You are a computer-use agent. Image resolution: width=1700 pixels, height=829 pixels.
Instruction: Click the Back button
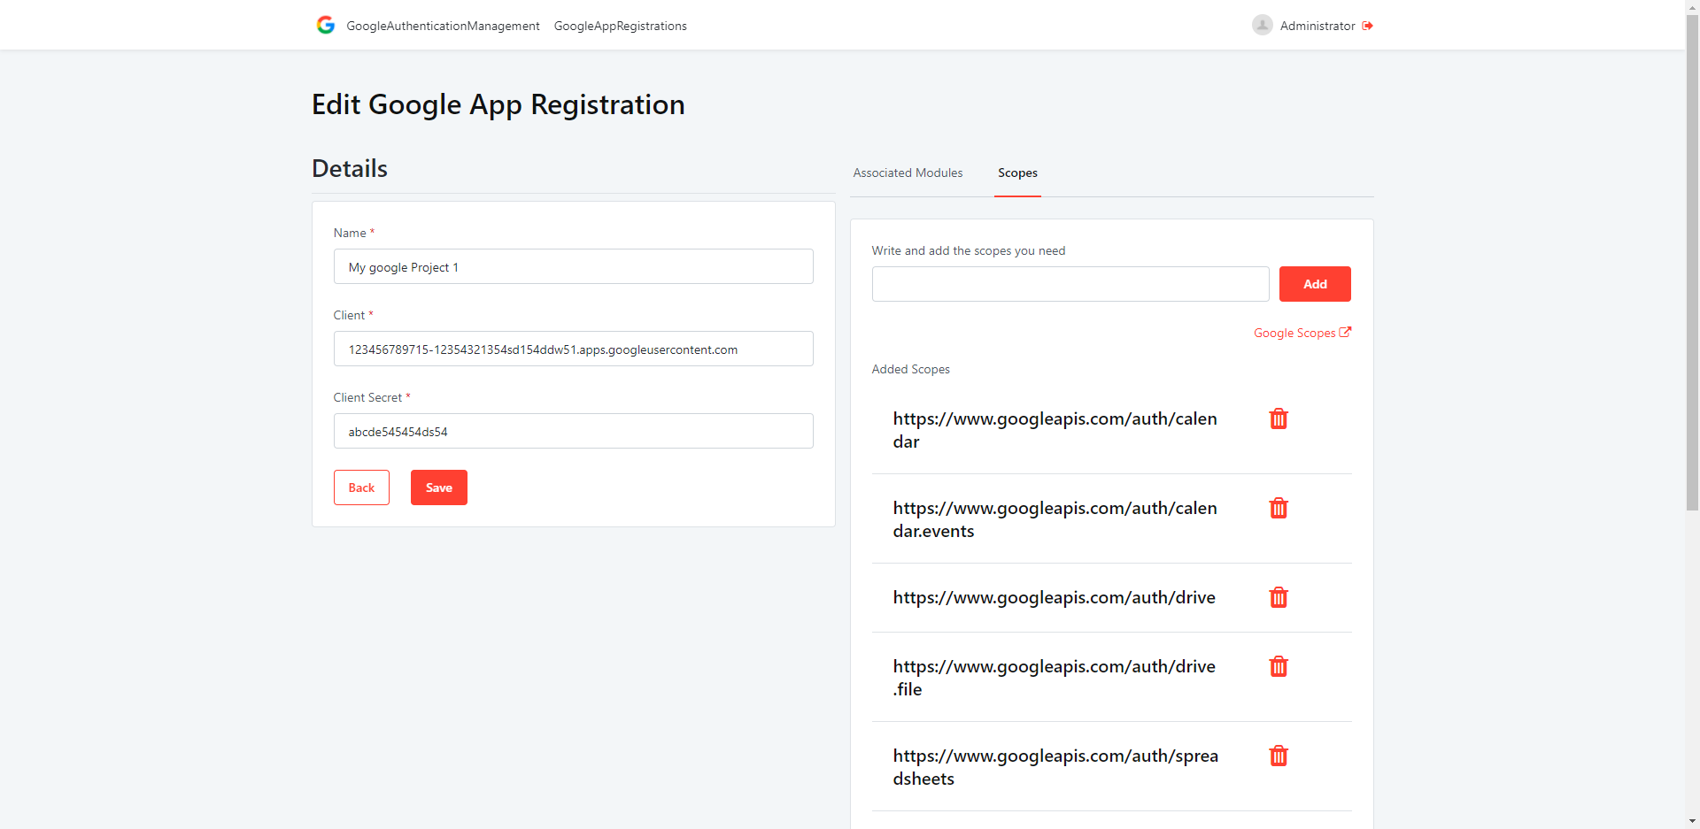click(360, 487)
